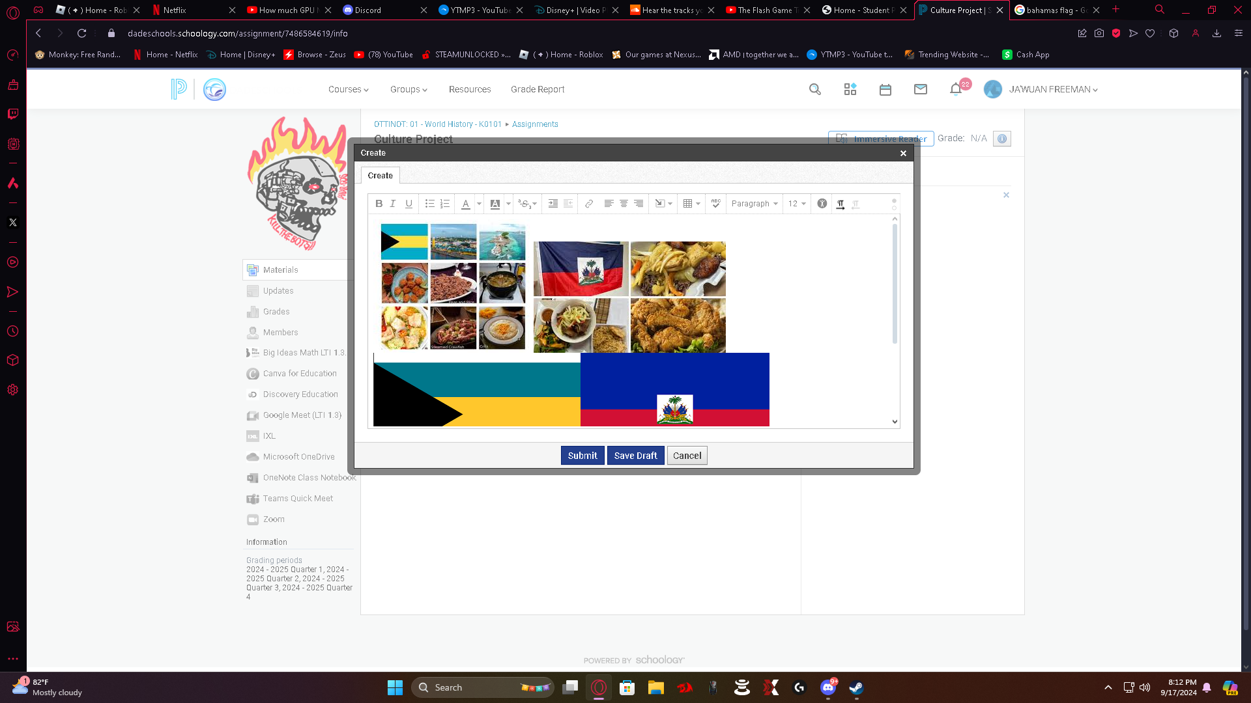Toggle italic text formatting

393,204
